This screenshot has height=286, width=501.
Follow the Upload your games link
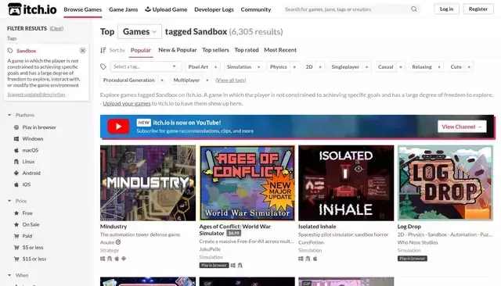pyautogui.click(x=127, y=103)
